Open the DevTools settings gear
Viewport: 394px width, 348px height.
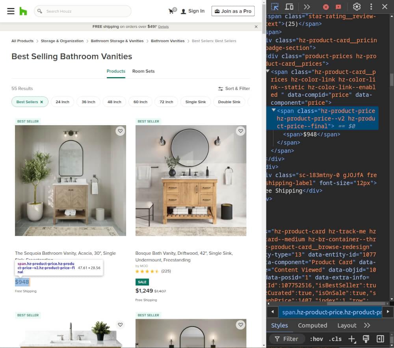[357, 7]
